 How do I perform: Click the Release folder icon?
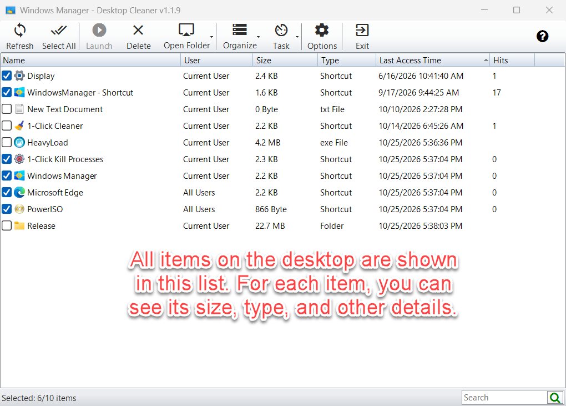pos(19,225)
